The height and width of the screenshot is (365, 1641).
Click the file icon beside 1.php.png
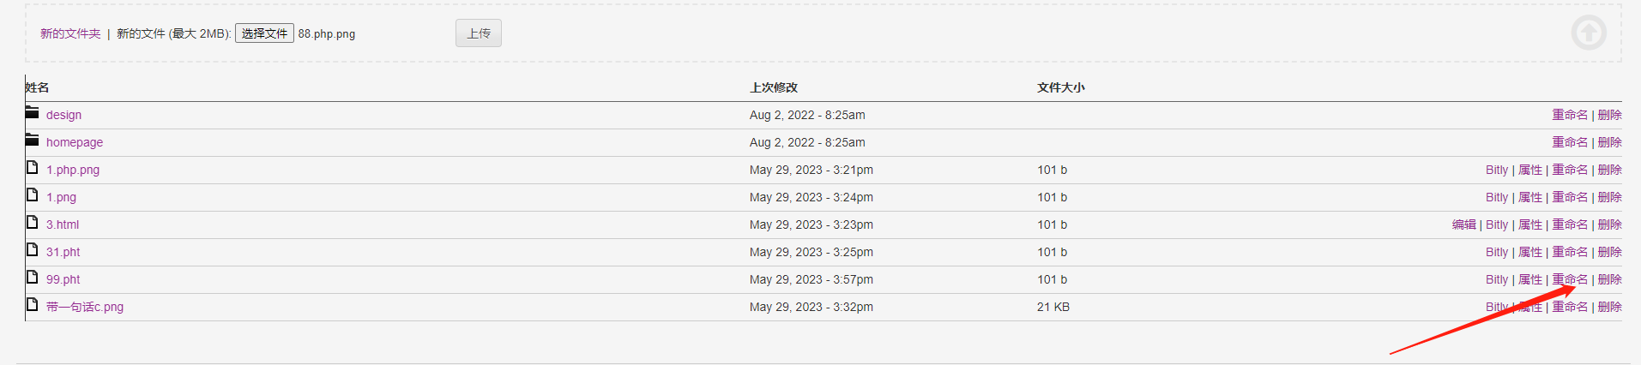[x=32, y=167]
